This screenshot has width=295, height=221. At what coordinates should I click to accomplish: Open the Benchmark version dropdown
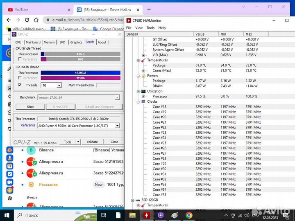click(x=117, y=97)
